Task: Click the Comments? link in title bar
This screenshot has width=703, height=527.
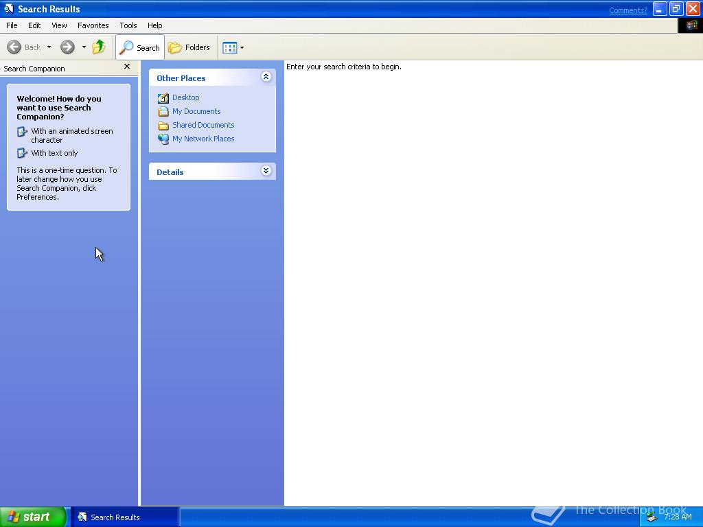Action: pyautogui.click(x=627, y=10)
